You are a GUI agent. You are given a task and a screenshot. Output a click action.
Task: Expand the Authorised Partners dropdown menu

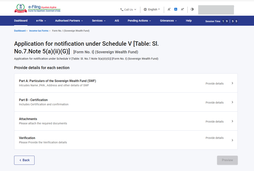69,21
